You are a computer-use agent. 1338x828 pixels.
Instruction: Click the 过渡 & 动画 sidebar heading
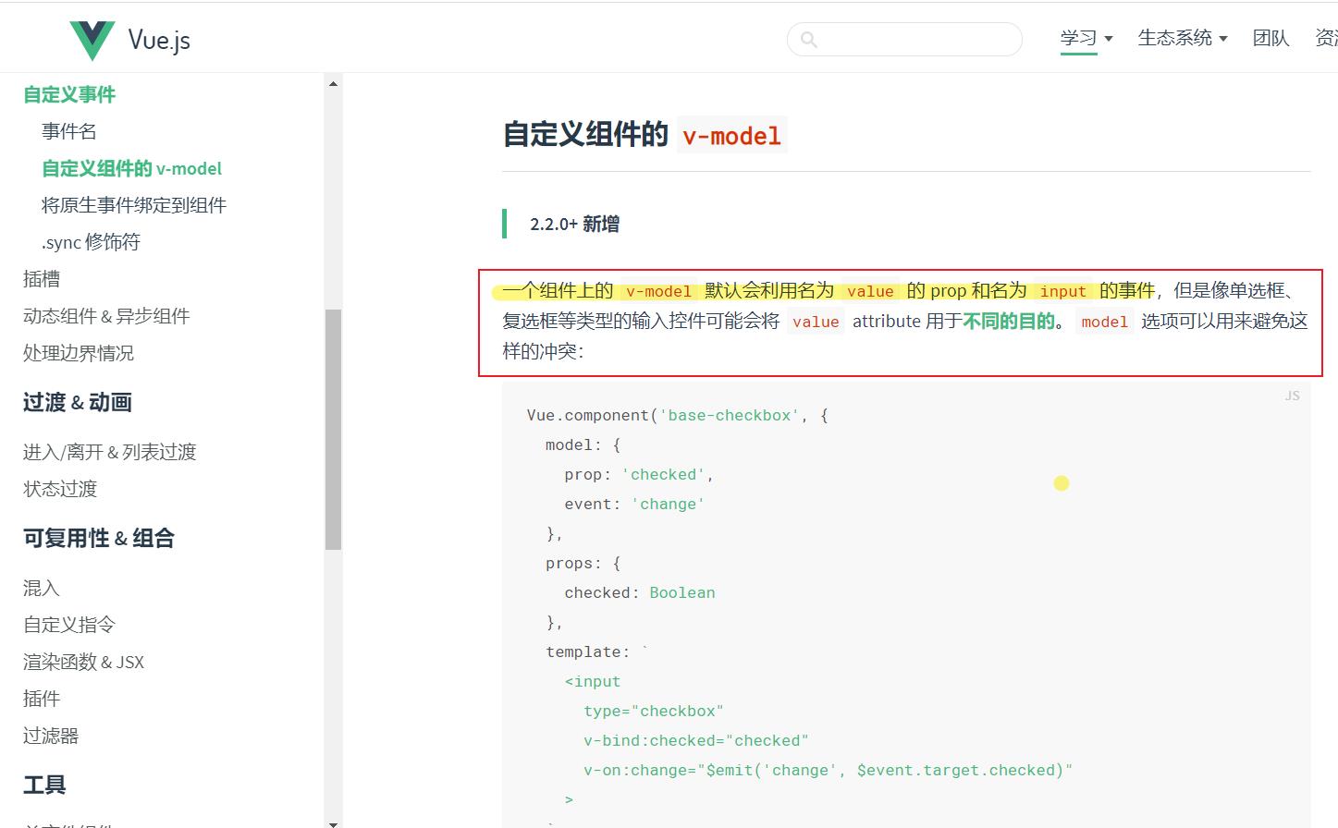[78, 402]
